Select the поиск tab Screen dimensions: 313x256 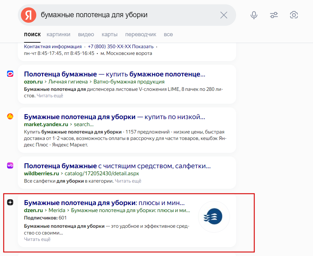point(32,34)
